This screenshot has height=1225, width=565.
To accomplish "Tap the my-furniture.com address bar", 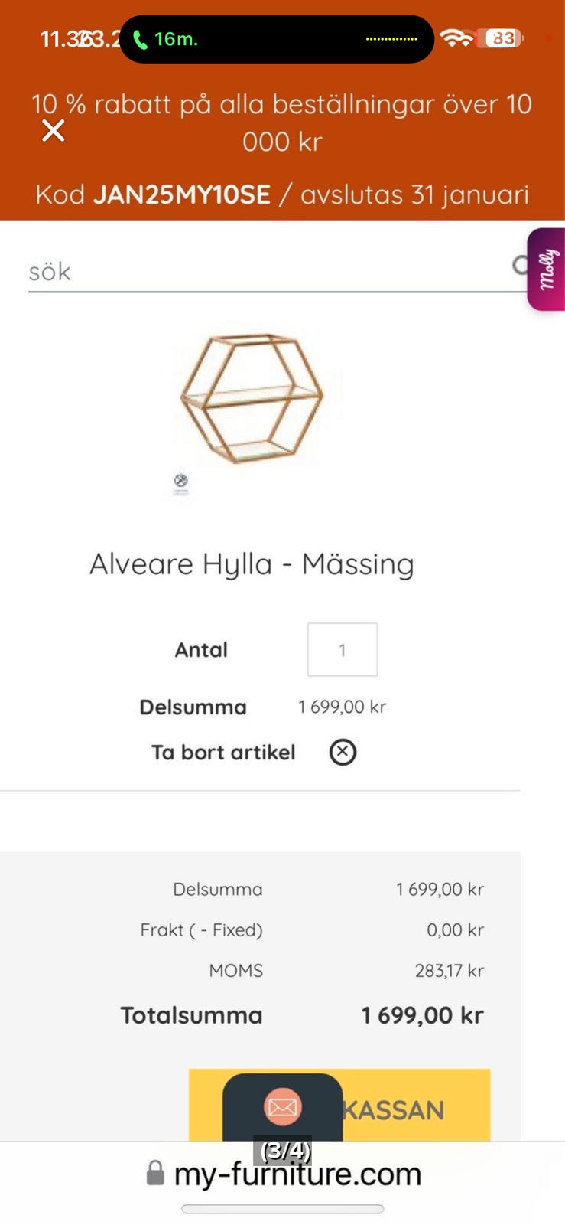I will (x=297, y=1174).
